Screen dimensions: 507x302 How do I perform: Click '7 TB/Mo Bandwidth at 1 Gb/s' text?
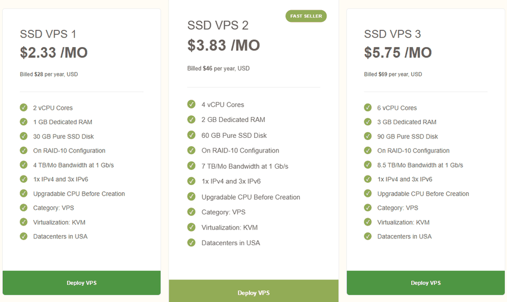point(245,166)
